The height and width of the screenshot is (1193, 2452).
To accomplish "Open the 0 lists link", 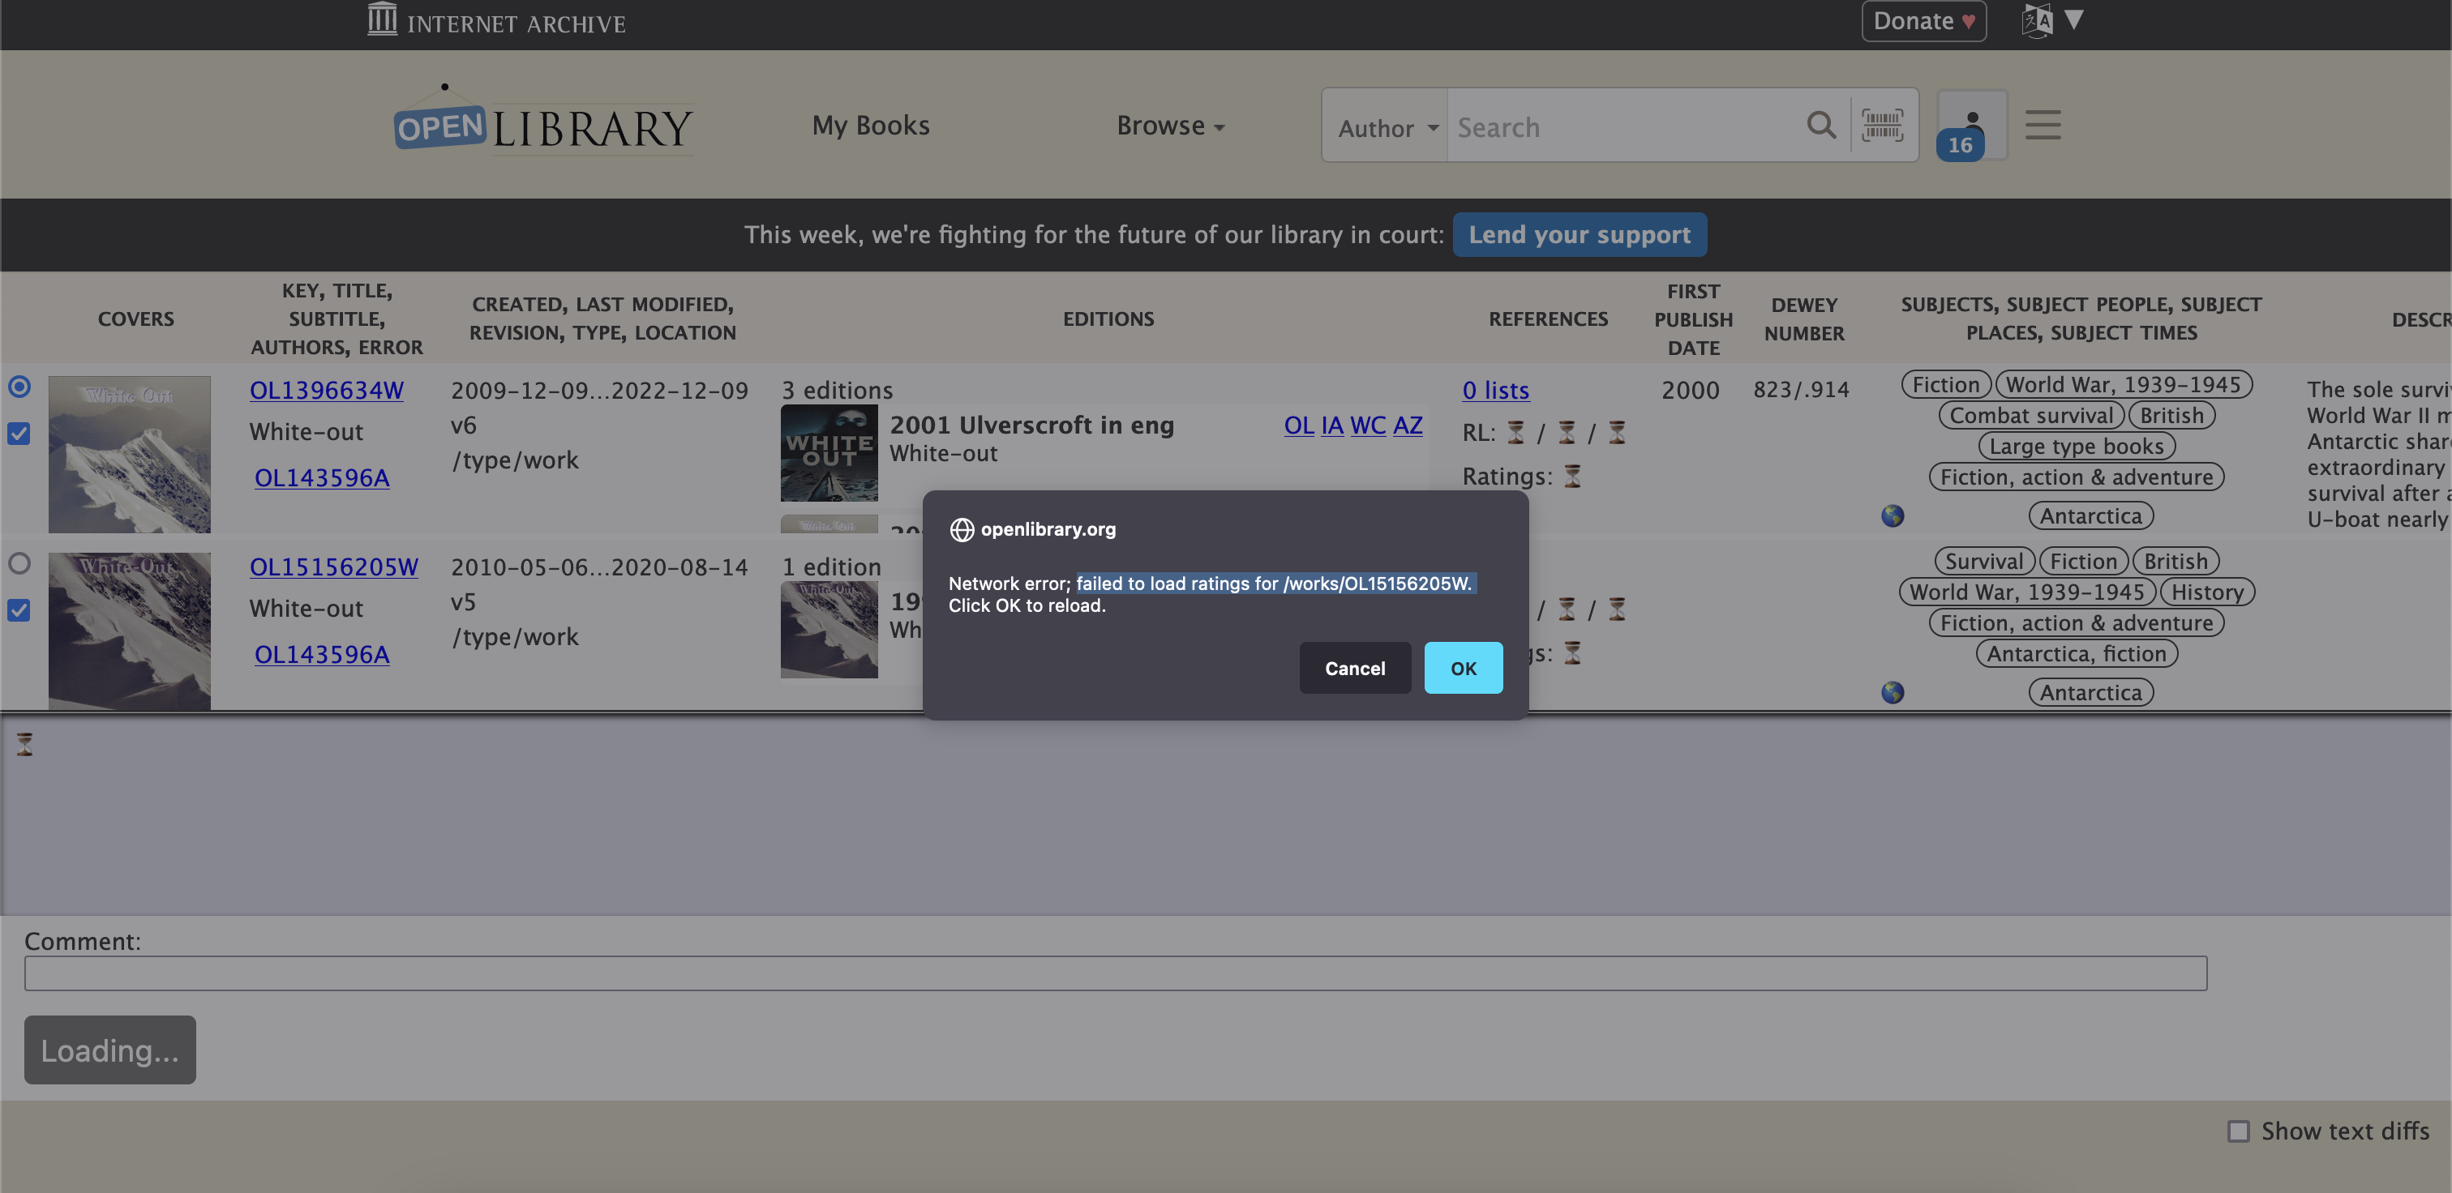I will 1495,390.
